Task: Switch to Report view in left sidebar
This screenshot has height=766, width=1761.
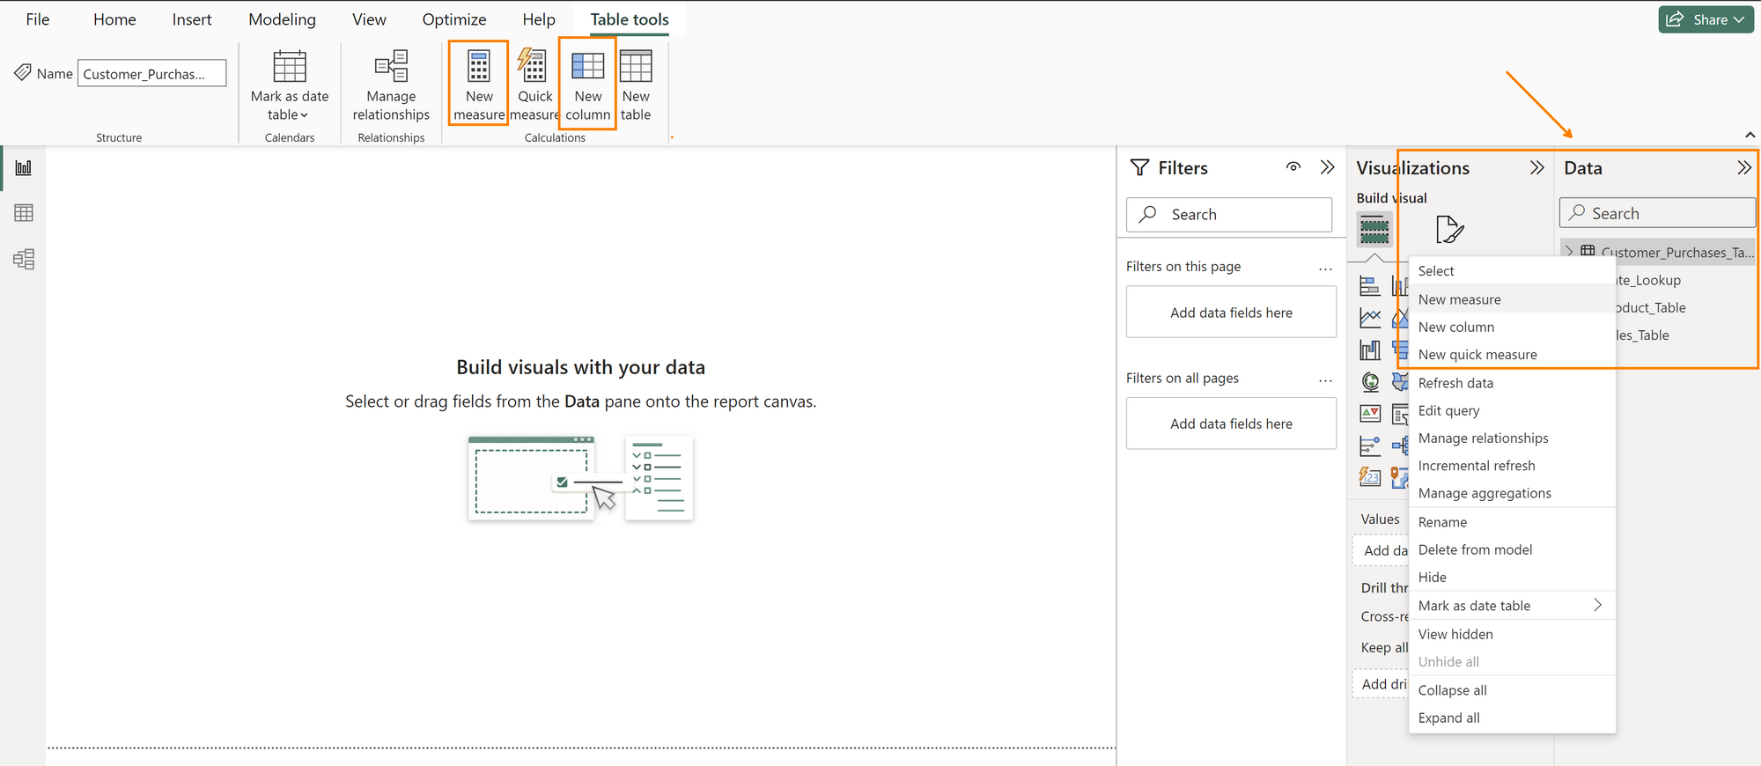Action: point(24,168)
